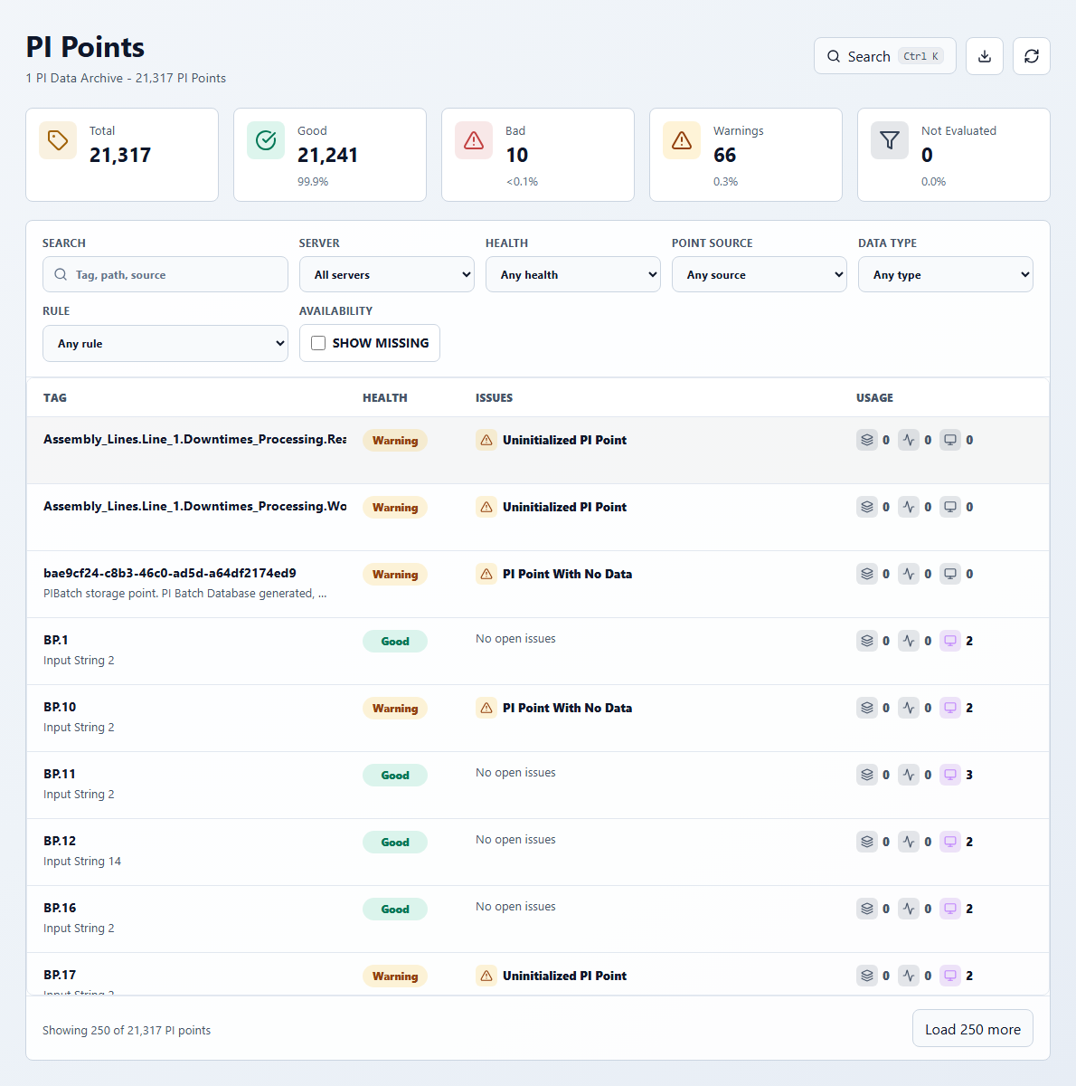The height and width of the screenshot is (1086, 1076).
Task: Click the funnel icon on Not Evaluated card
Action: pos(890,140)
